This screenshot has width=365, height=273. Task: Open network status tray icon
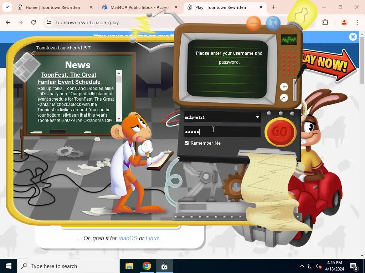310,266
